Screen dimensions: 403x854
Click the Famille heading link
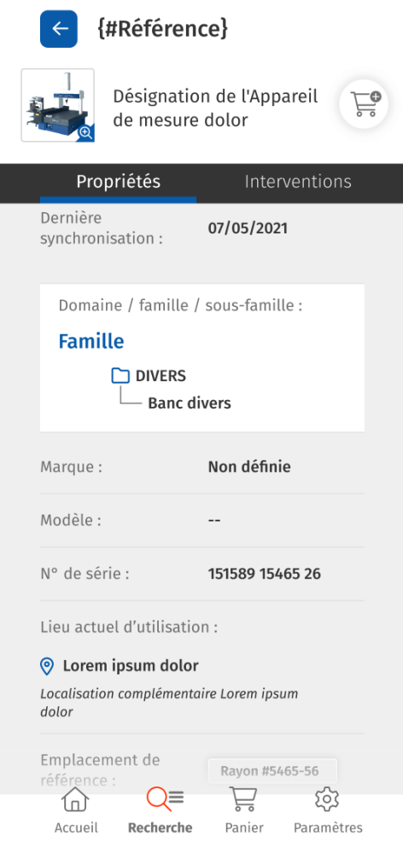click(91, 341)
